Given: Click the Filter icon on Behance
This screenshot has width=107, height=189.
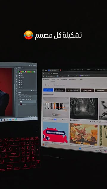Looking at the screenshot, I should pos(46,85).
